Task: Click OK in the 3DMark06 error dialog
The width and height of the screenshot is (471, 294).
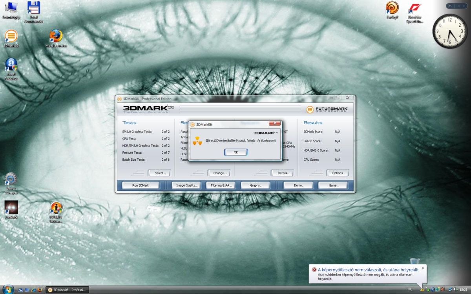Action: coord(235,152)
